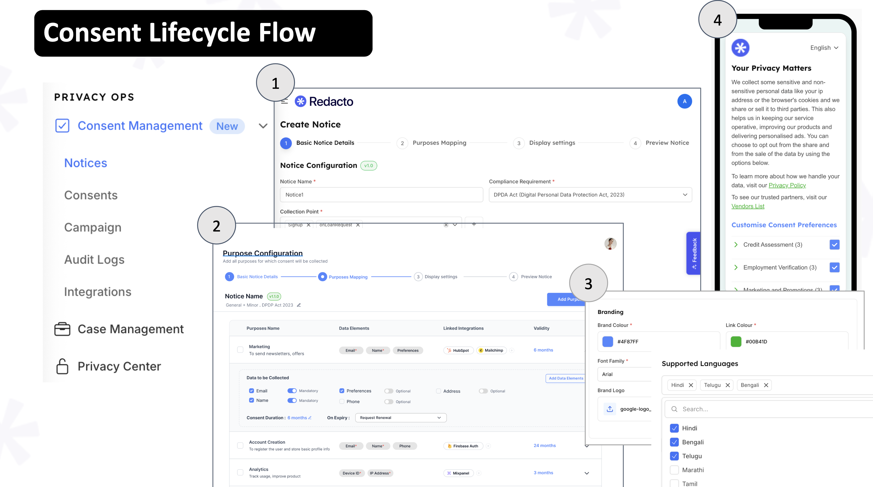Click the blue user avatar labeled A
The width and height of the screenshot is (873, 487).
tap(684, 101)
